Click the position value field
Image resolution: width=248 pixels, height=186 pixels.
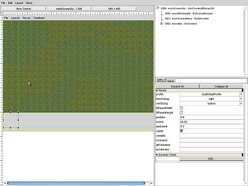coord(211,117)
